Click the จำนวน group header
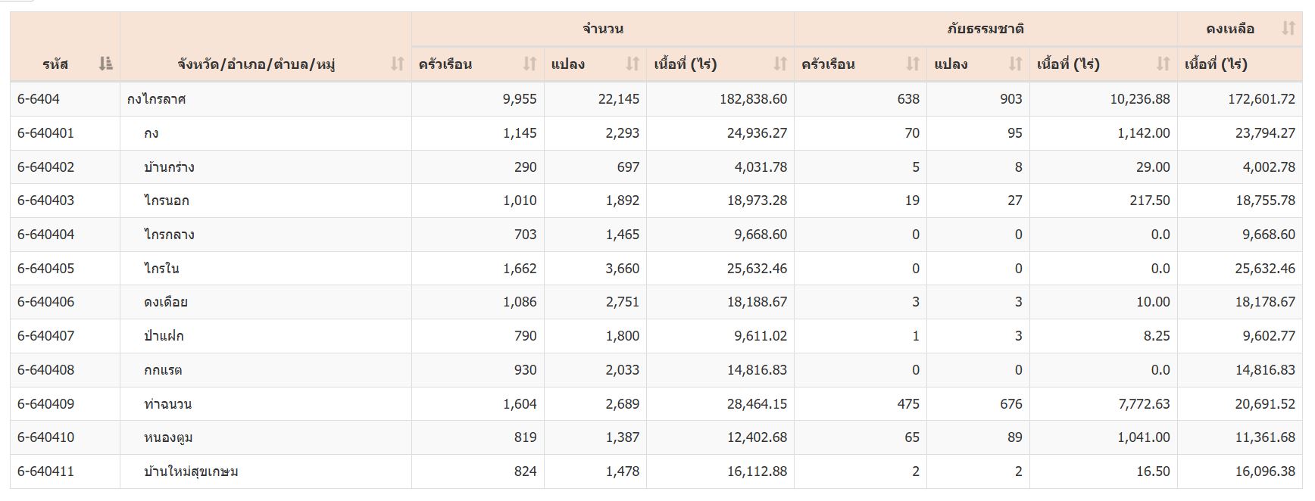This screenshot has width=1315, height=501. click(603, 29)
